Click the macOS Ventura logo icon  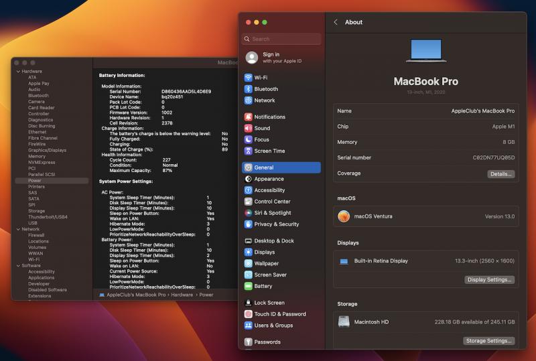[x=344, y=216]
